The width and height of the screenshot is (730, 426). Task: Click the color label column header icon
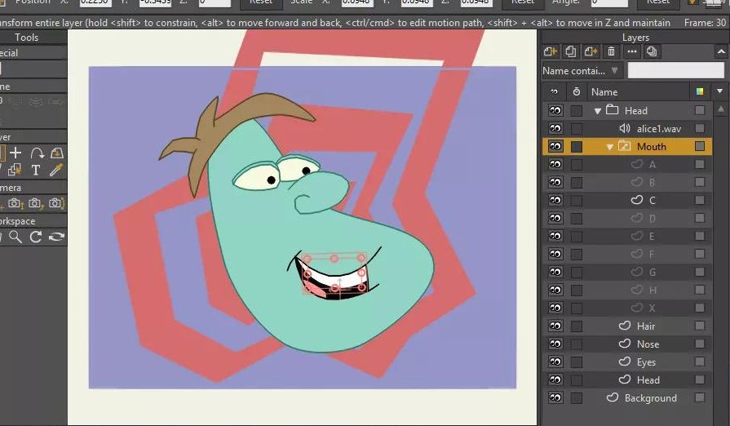[x=700, y=91]
